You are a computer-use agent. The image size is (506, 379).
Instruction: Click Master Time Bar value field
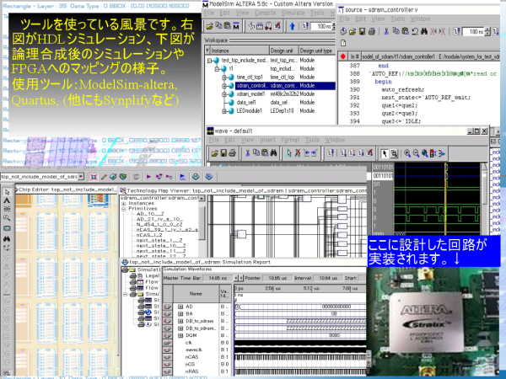point(218,278)
